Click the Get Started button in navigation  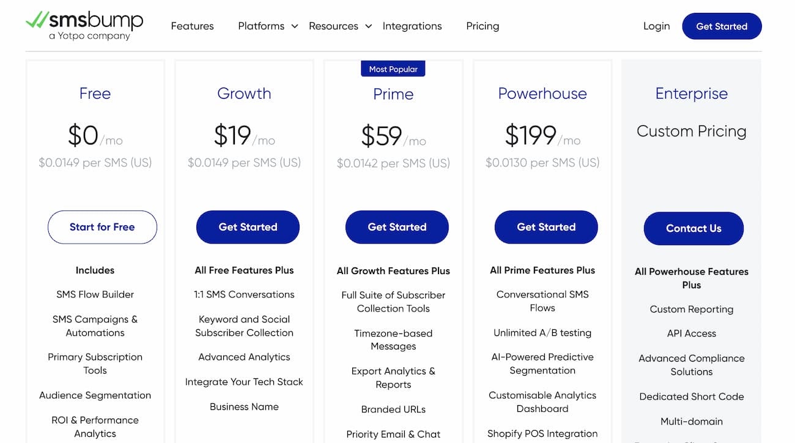[722, 26]
